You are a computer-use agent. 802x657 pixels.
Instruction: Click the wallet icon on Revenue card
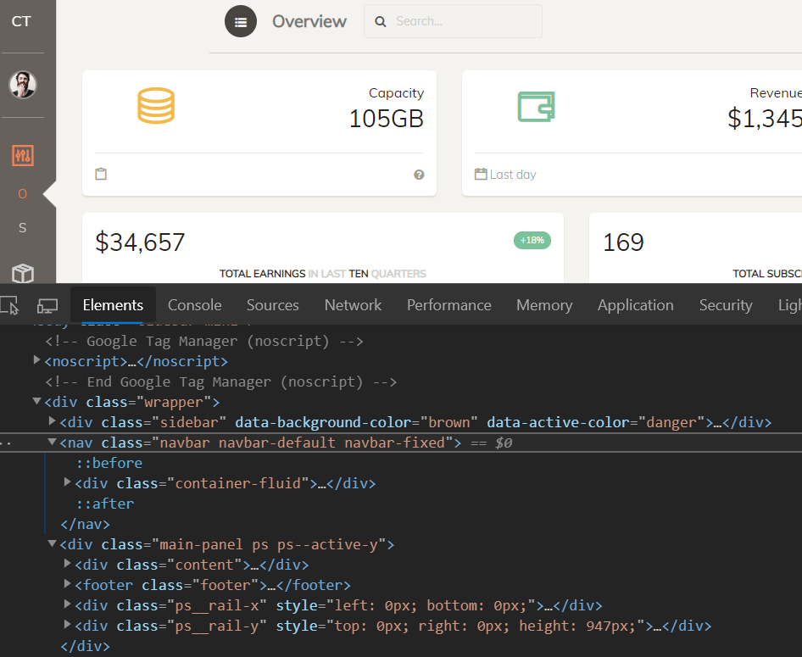coord(536,105)
